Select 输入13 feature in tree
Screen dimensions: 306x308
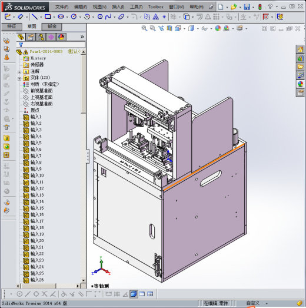tap(37, 195)
